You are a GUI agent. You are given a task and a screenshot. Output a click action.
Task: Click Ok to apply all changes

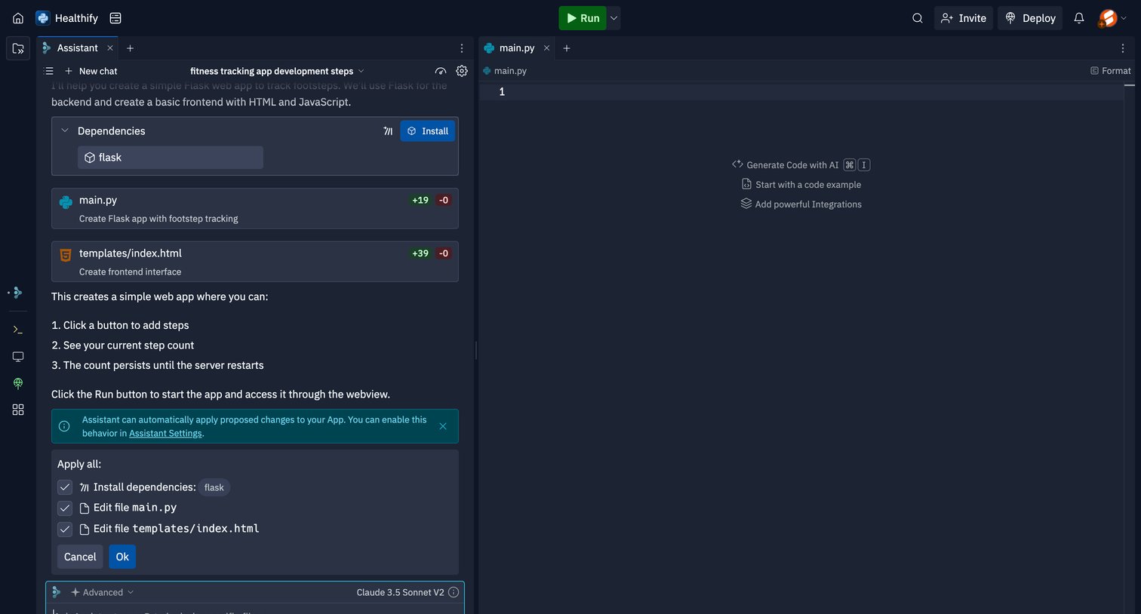pyautogui.click(x=122, y=557)
